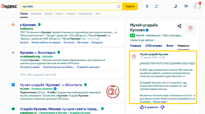The height and width of the screenshot is (114, 205).
Task: Select the 2192 отзыва tab
Action: point(154,46)
